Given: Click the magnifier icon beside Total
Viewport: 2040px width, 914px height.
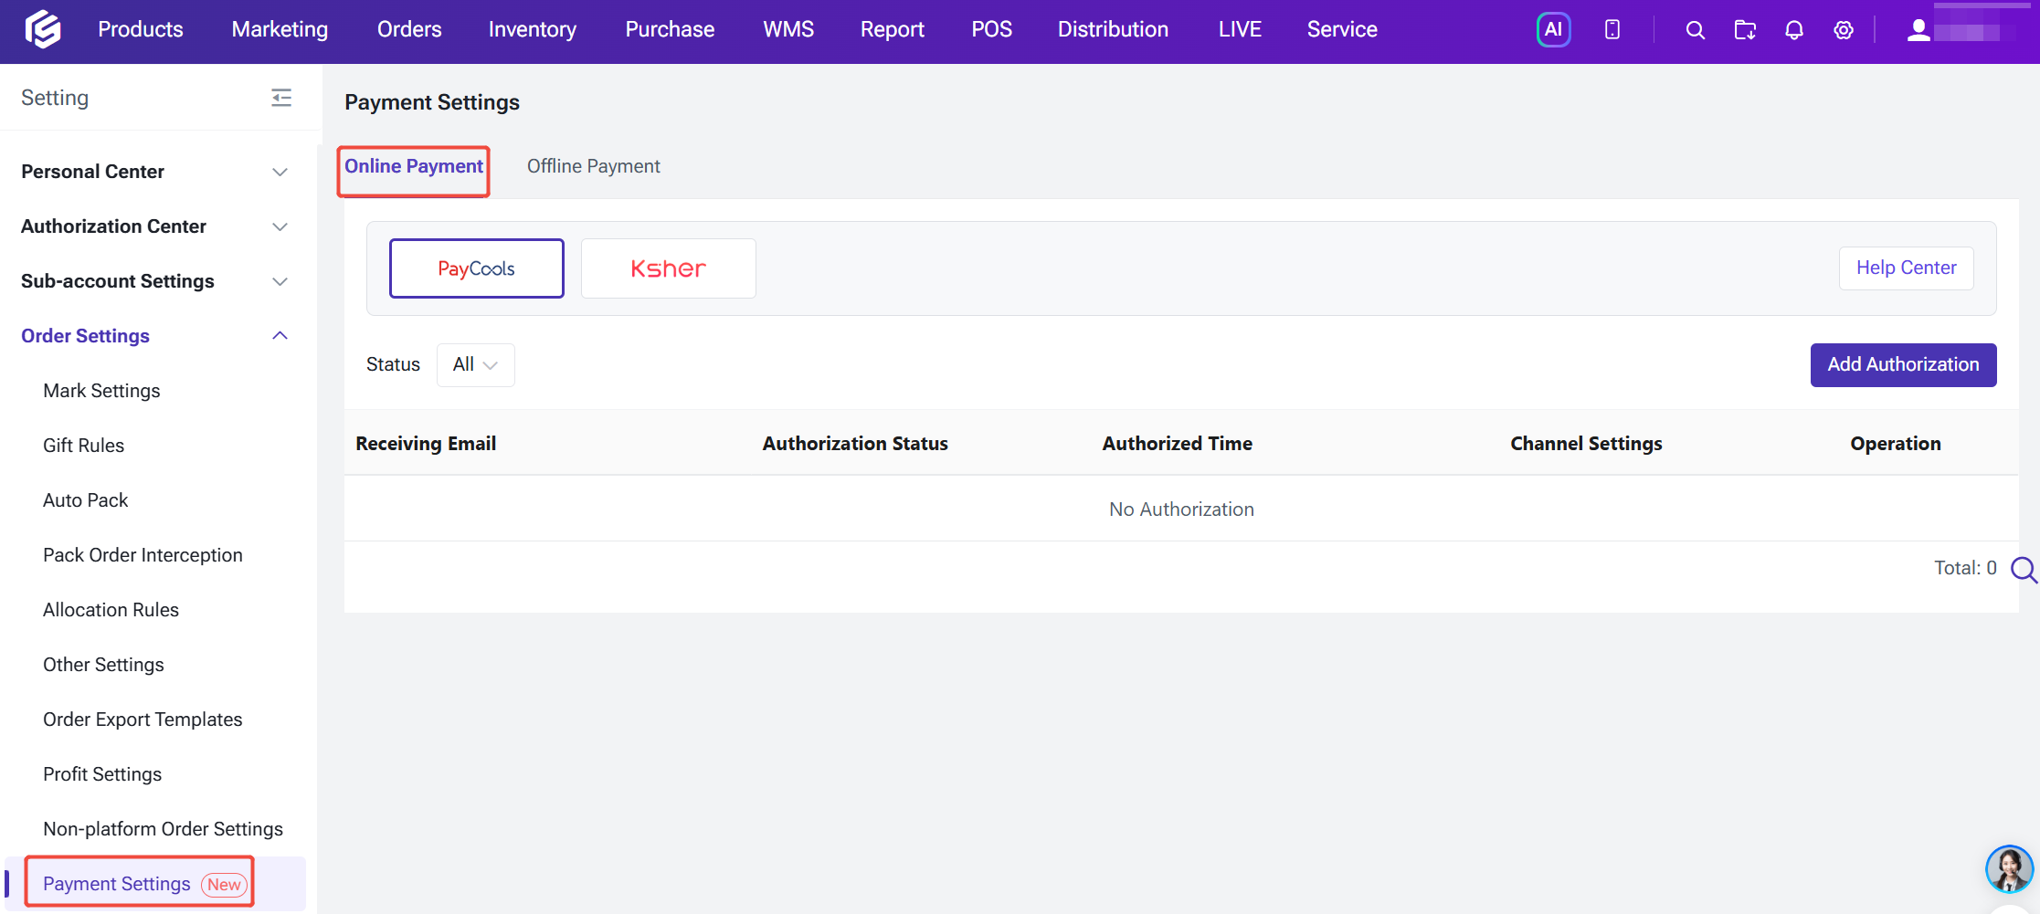Looking at the screenshot, I should click(x=2024, y=570).
